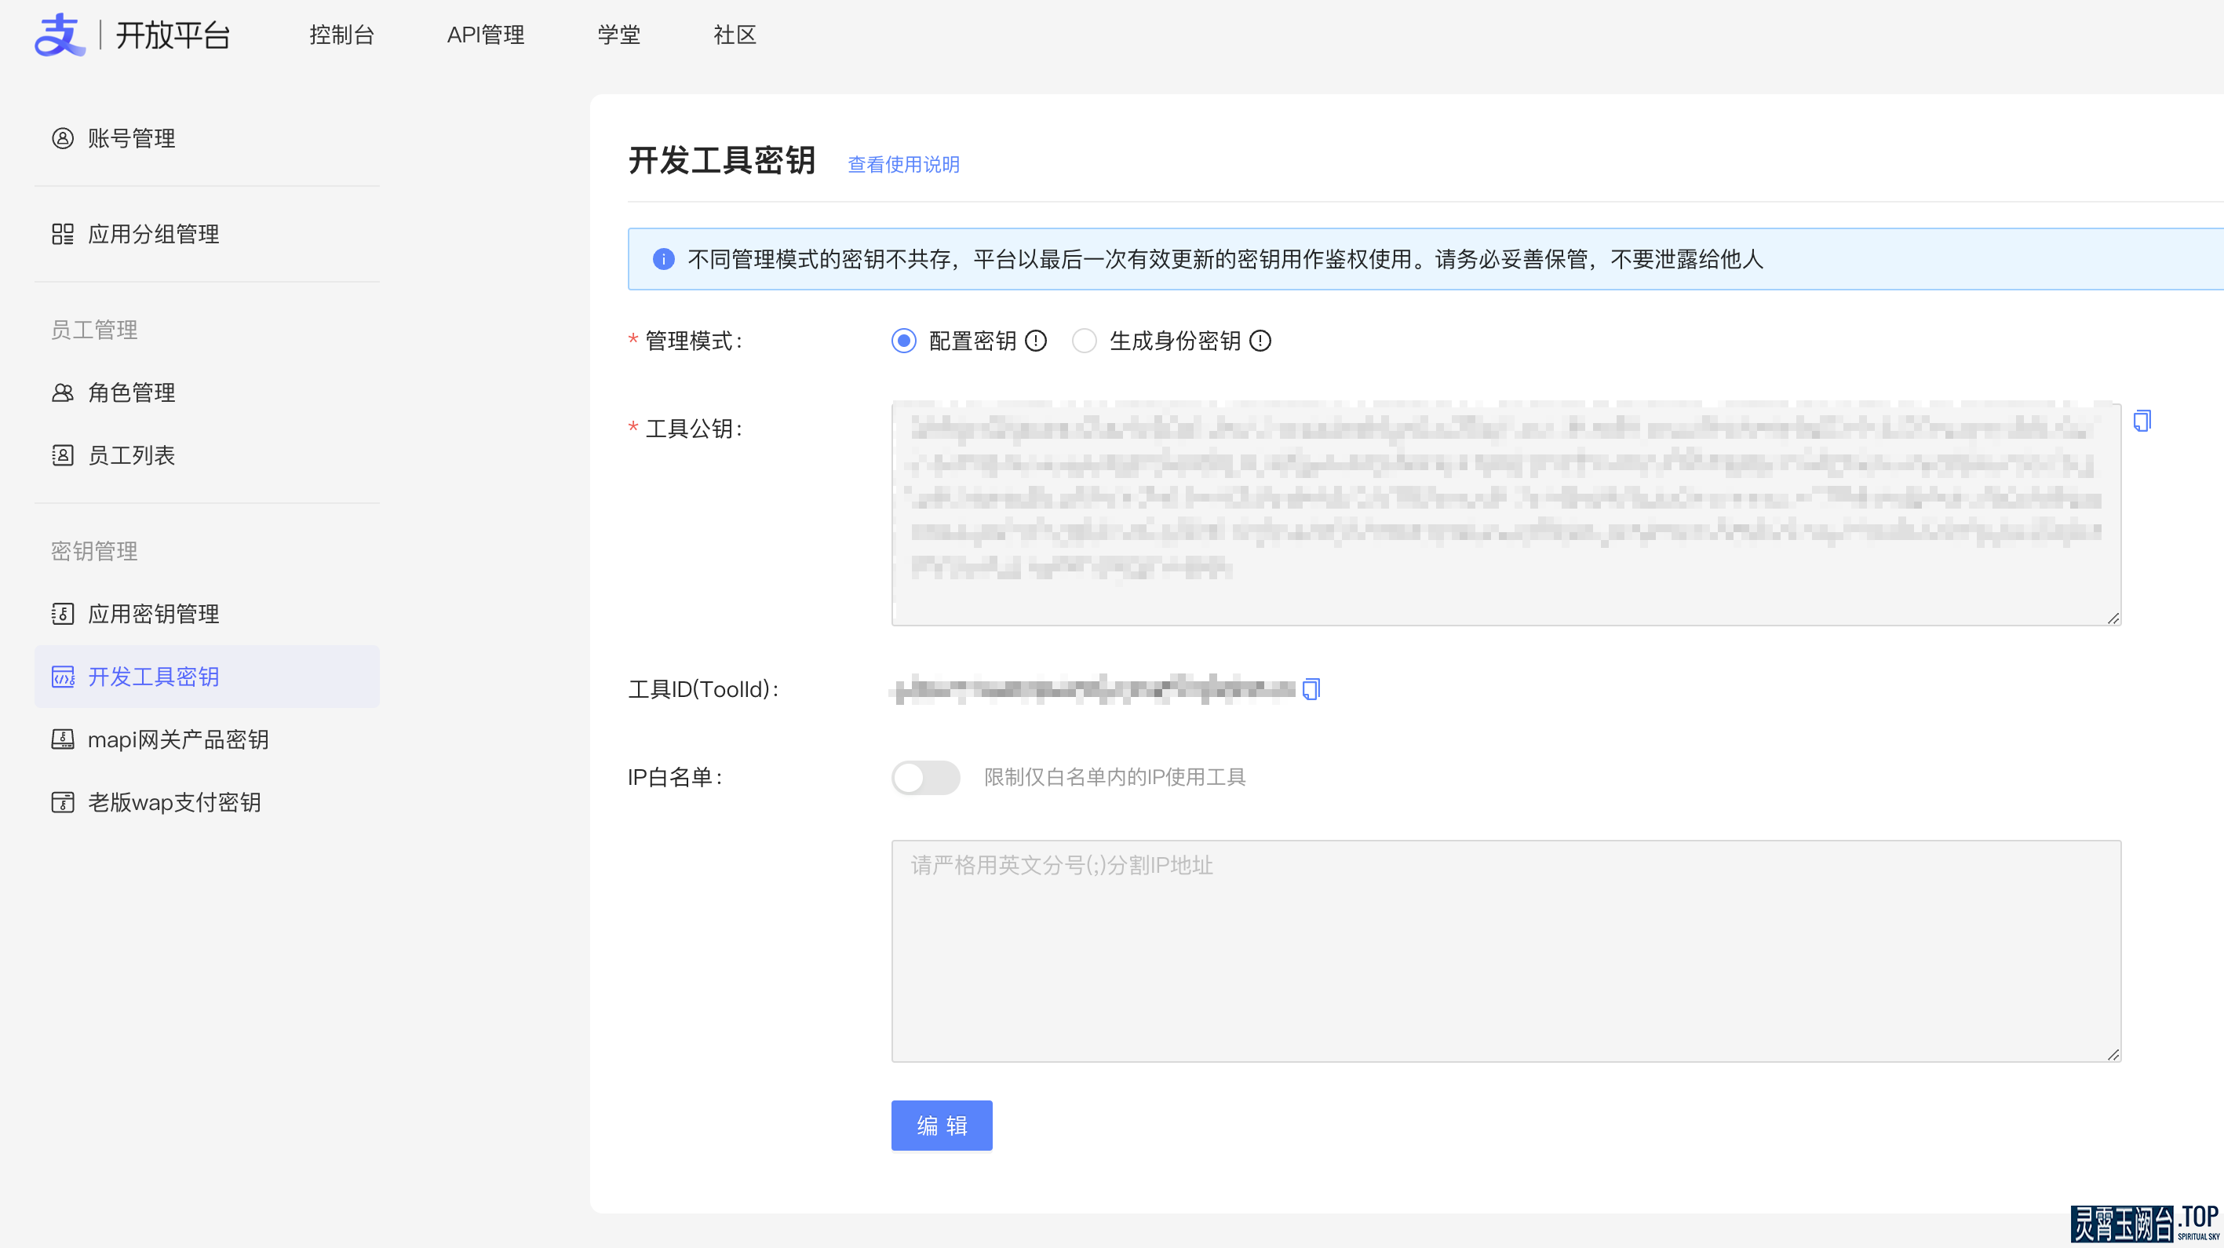Open mapi网关产品密钥 in sidebar
The width and height of the screenshot is (2224, 1248).
pyautogui.click(x=178, y=739)
